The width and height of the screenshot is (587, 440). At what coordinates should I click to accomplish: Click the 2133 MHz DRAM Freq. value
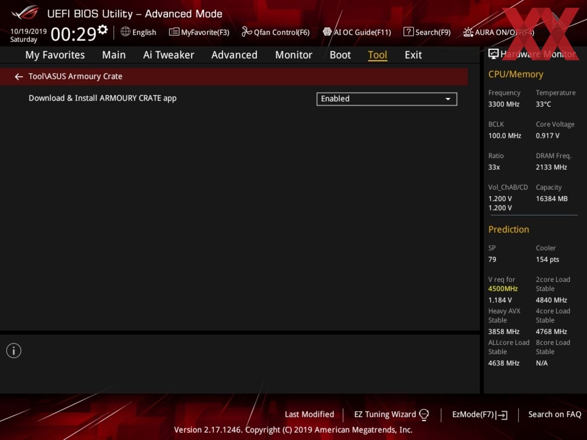click(551, 167)
